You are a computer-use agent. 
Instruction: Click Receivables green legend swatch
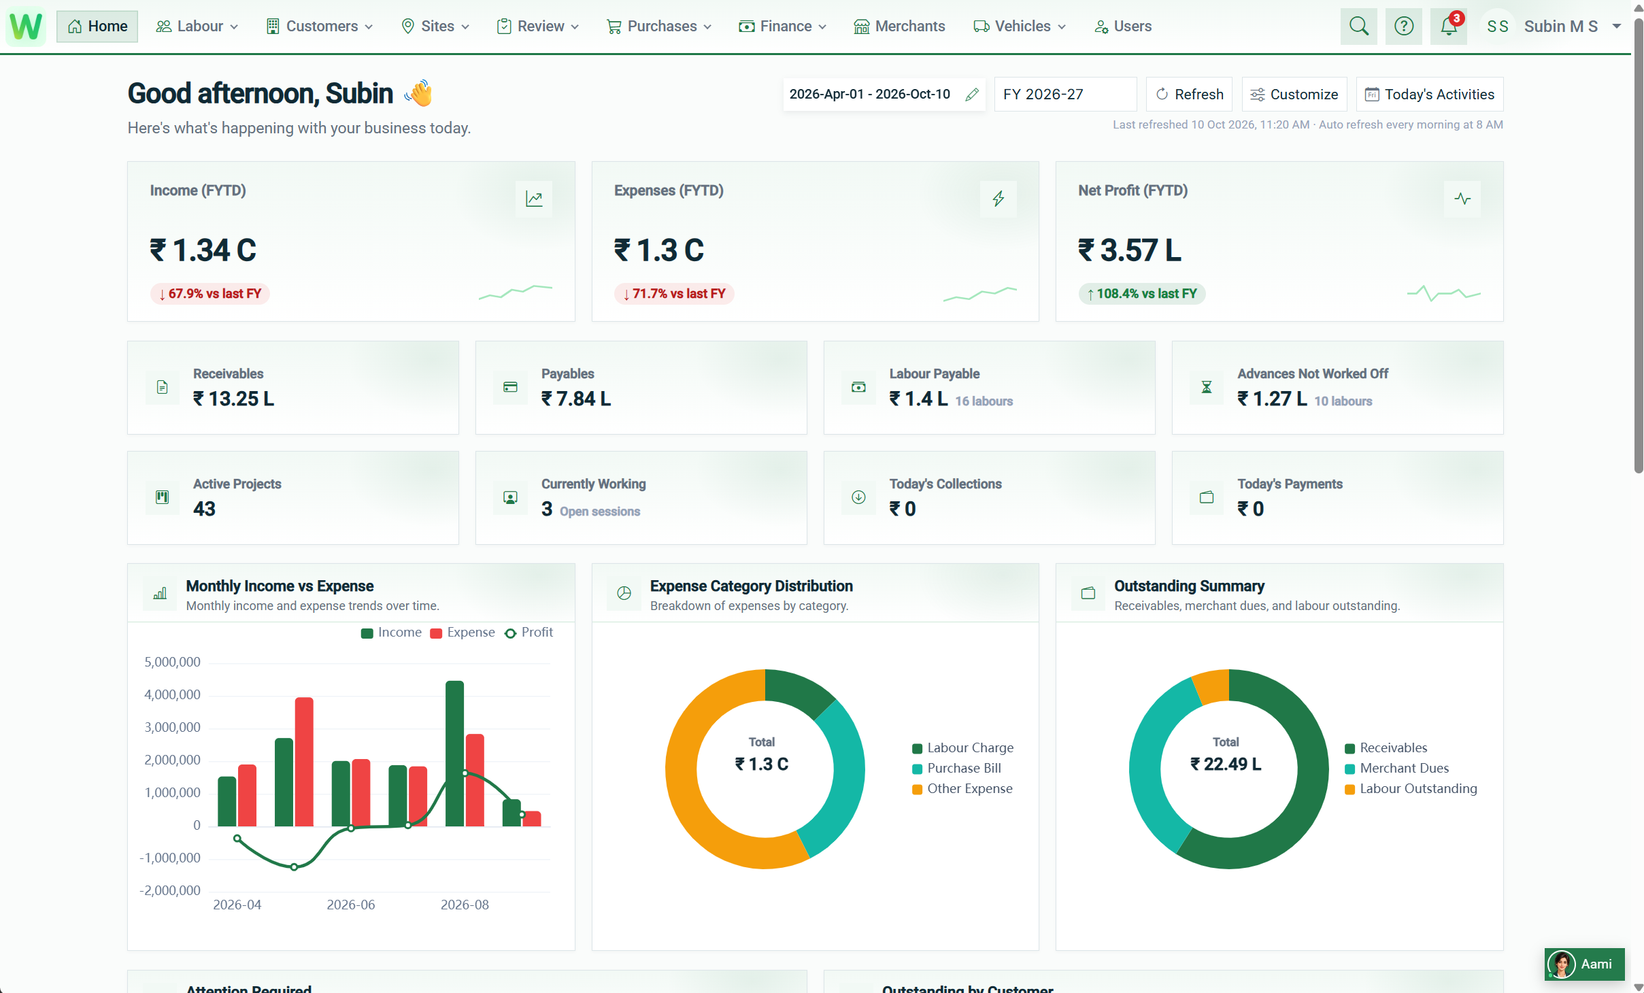1349,749
